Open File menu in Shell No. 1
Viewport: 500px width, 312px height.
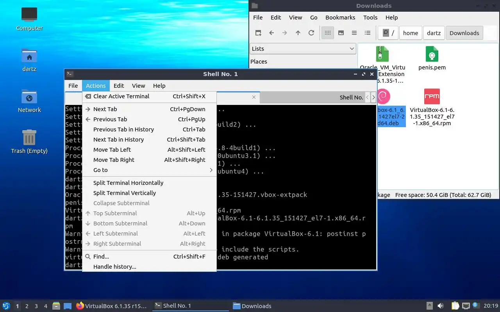point(73,86)
